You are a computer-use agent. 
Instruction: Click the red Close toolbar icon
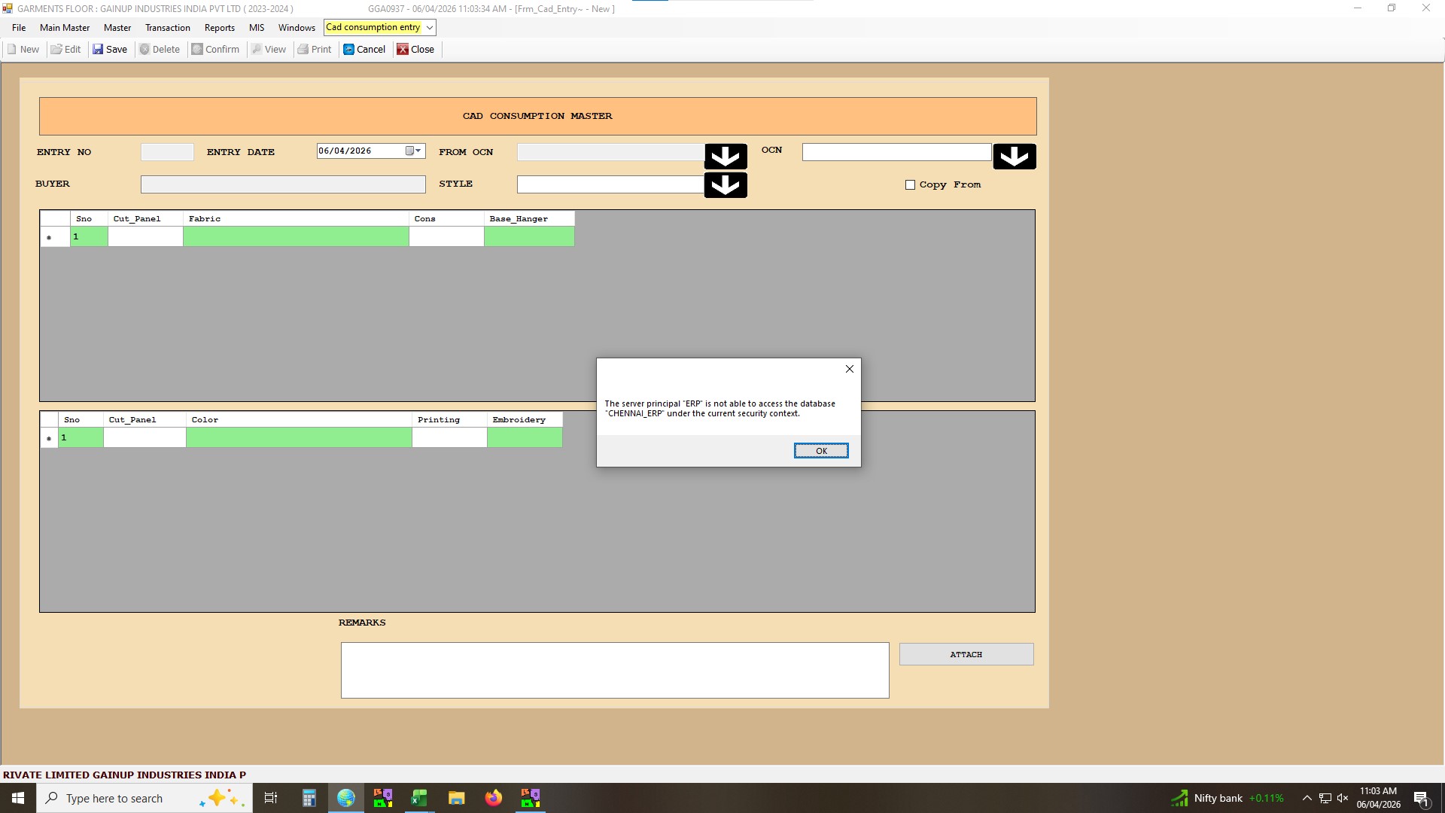click(403, 50)
